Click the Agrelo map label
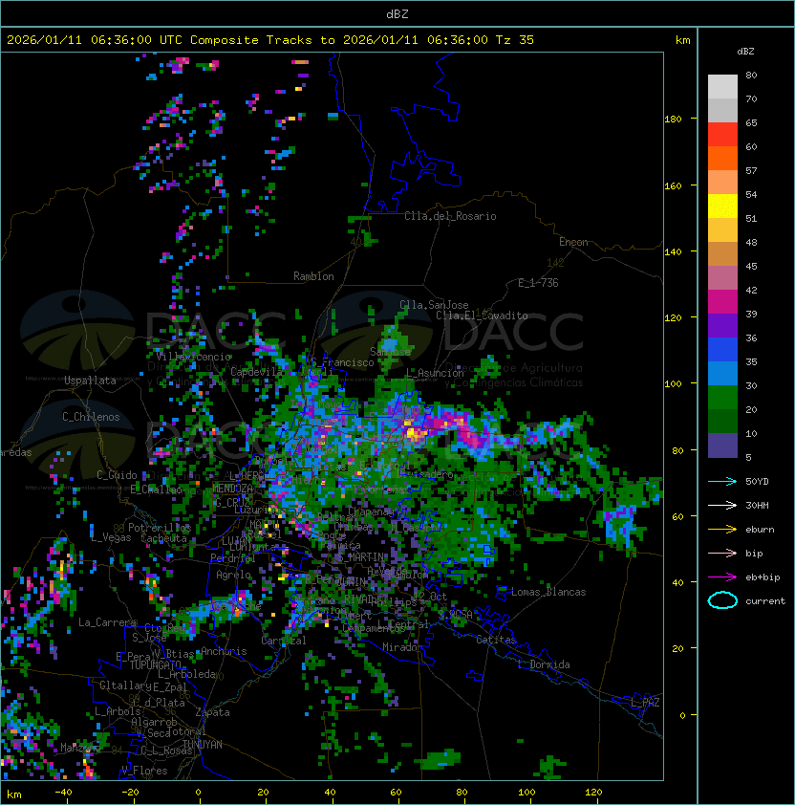Screen dimensions: 795x805 tap(233, 575)
